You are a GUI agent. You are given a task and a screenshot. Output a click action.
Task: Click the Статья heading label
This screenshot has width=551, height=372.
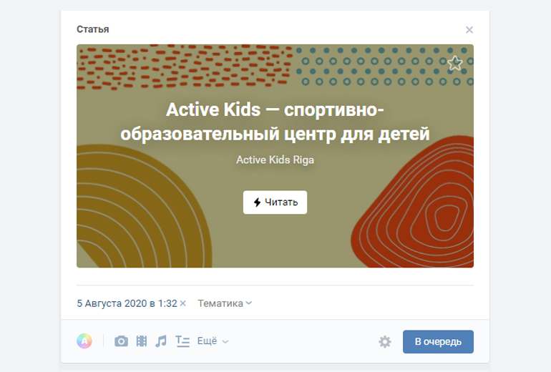[x=93, y=29]
